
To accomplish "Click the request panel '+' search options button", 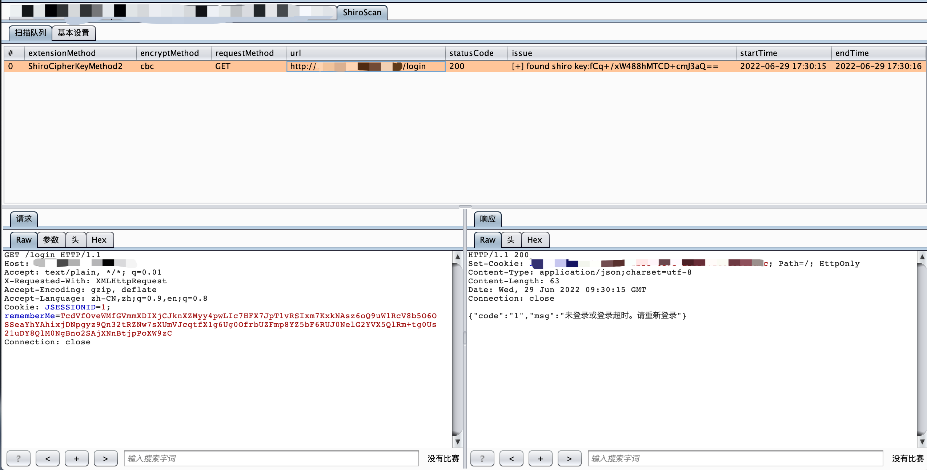I will click(x=76, y=458).
